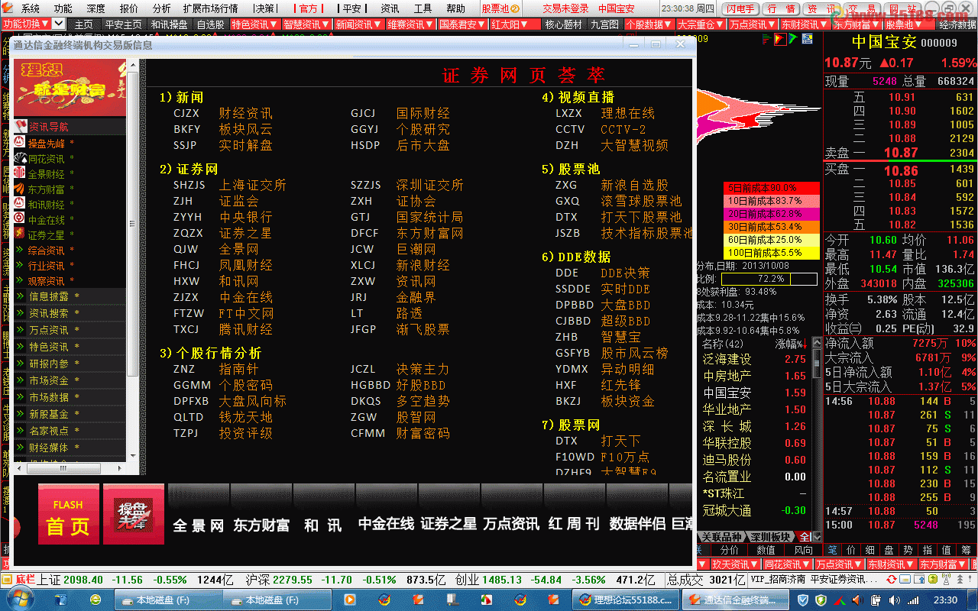Click the red flag icon above stock title
The width and height of the screenshot is (978, 611).
pos(779,39)
